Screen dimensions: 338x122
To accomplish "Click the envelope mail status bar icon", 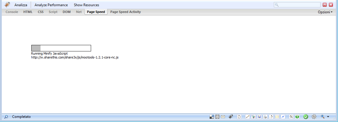I will pyautogui.click(x=223, y=117).
